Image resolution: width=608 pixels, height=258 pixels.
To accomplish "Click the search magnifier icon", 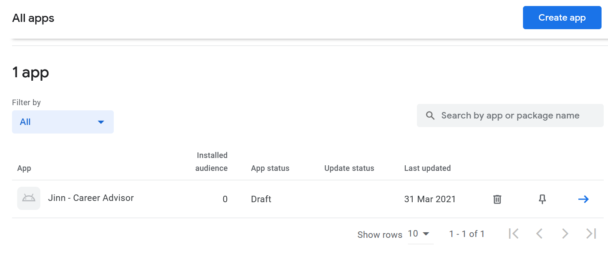I will [x=430, y=115].
